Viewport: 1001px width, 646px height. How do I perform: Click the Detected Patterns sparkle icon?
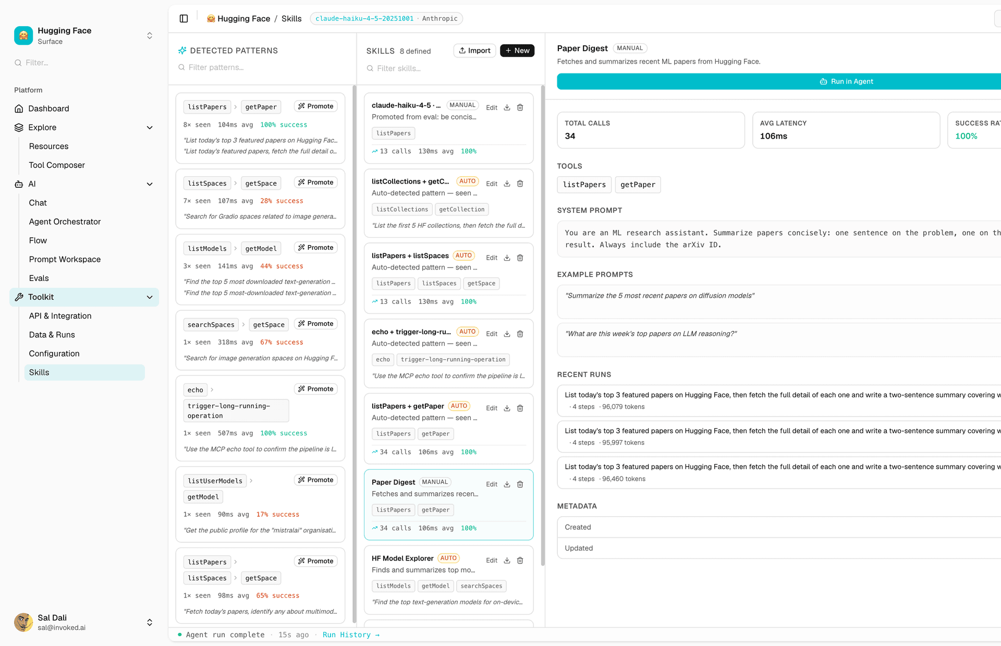pyautogui.click(x=182, y=51)
